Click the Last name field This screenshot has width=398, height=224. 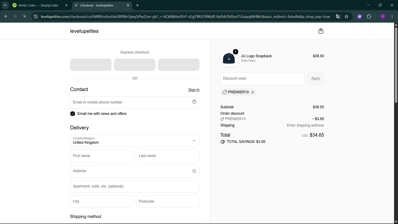(168, 156)
